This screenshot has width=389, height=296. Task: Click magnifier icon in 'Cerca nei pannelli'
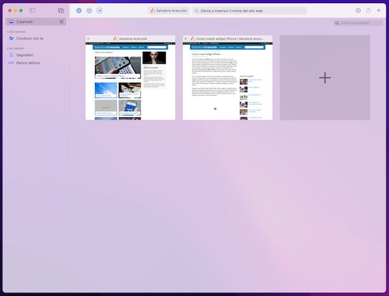coord(337,23)
